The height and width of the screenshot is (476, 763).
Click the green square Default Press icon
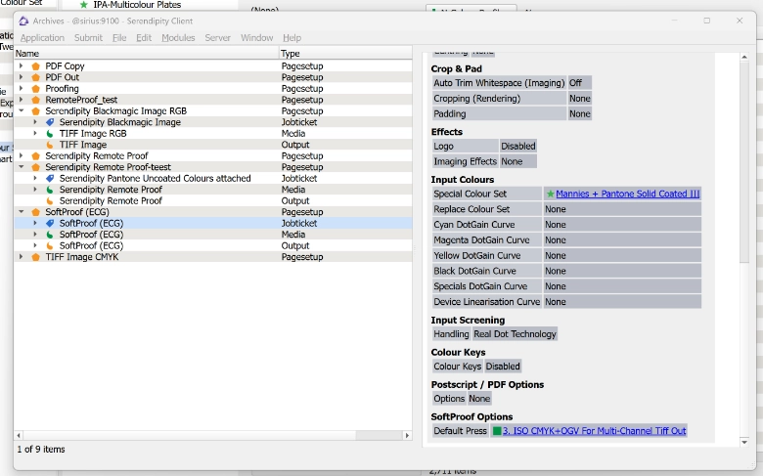click(x=496, y=431)
